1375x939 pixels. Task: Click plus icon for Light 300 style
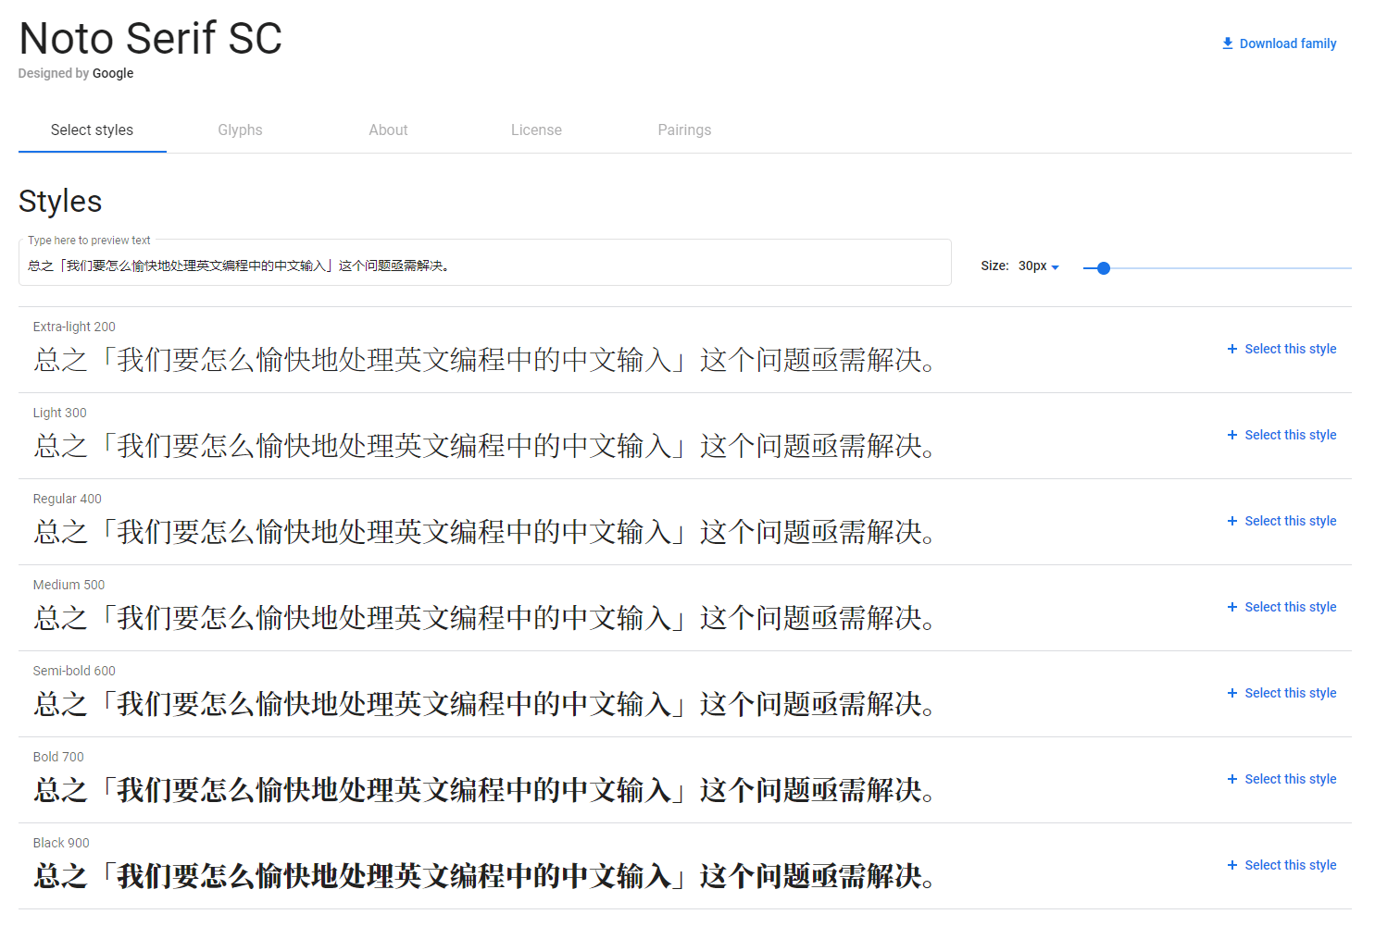click(1231, 435)
